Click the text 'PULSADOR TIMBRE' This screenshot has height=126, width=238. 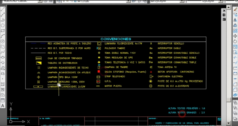click(115, 48)
